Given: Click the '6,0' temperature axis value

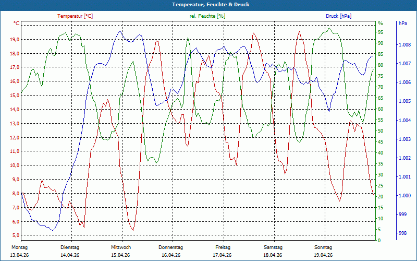Looking at the screenshot, I should (16, 221).
